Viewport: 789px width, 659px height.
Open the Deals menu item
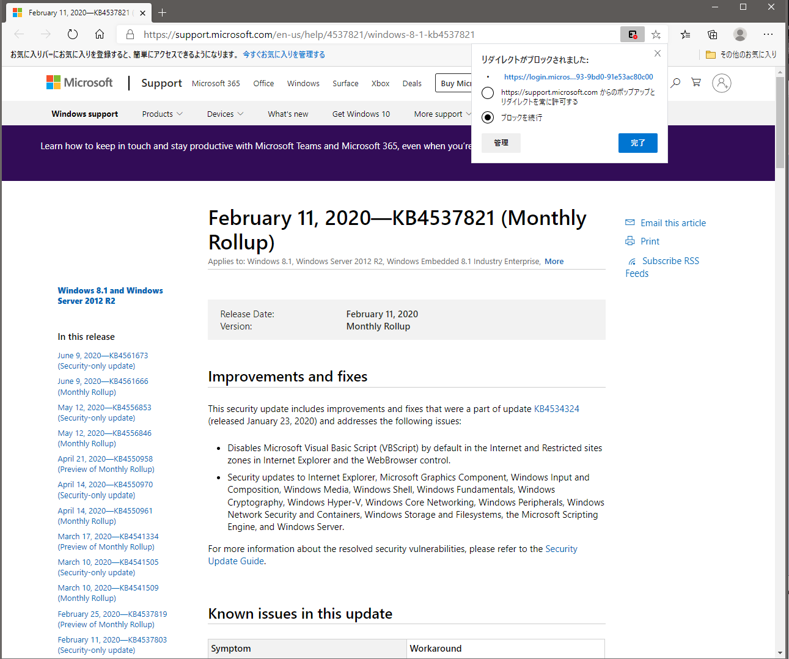click(412, 83)
